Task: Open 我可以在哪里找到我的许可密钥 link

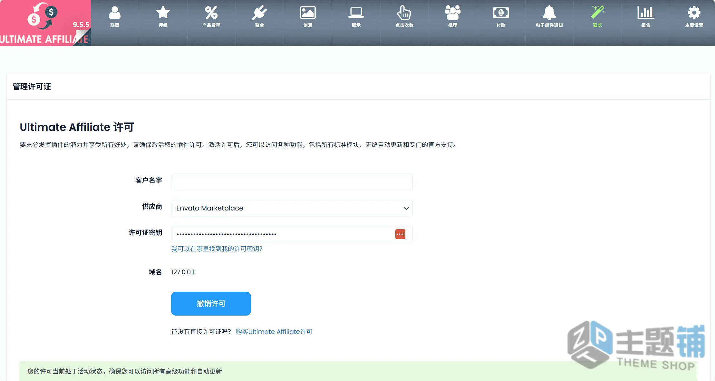Action: [x=217, y=249]
